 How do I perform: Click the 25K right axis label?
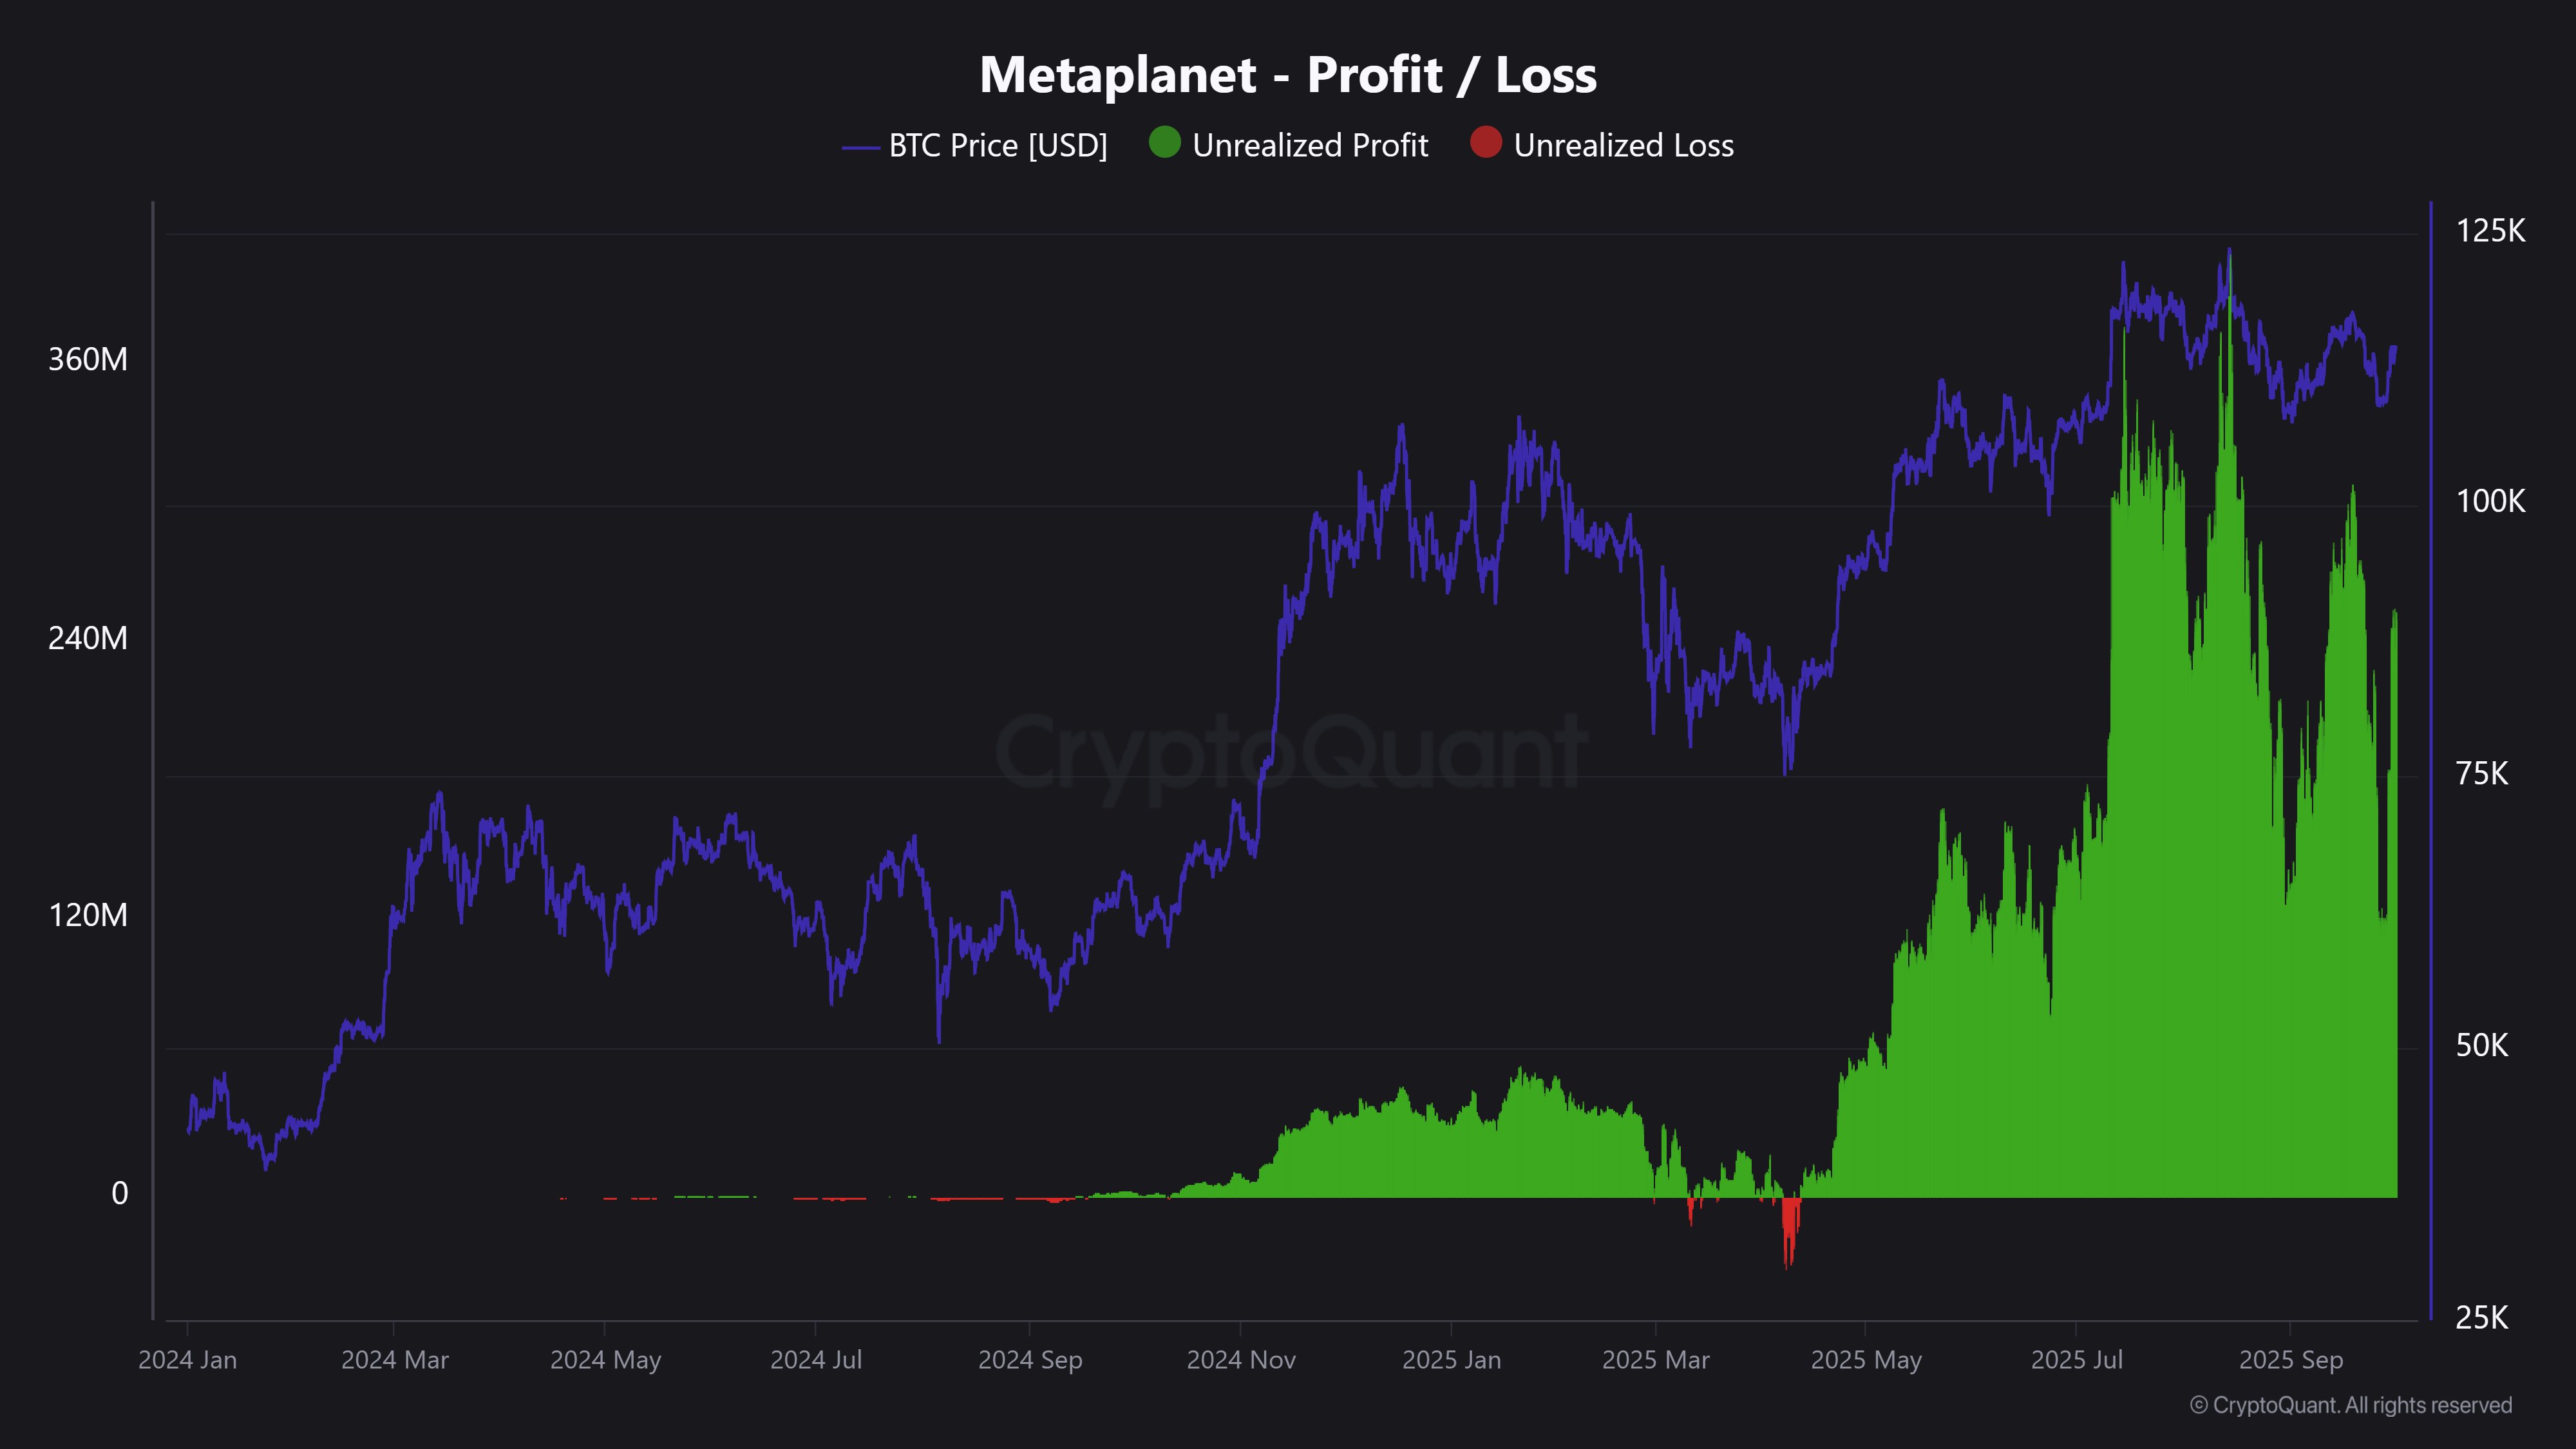pyautogui.click(x=2482, y=1318)
